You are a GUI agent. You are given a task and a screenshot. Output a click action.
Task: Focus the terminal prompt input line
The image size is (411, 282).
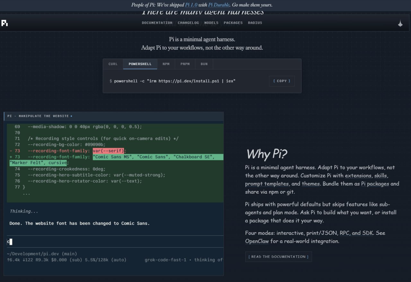coord(115,242)
